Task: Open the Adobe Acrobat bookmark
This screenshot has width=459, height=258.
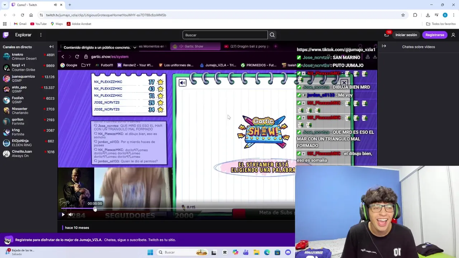Action: 79,24
